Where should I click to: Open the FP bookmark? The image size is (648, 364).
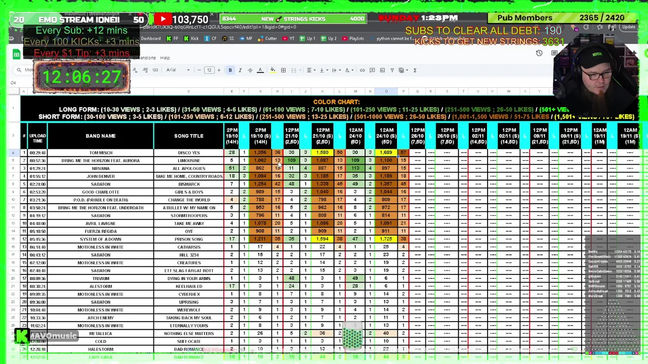coord(173,38)
